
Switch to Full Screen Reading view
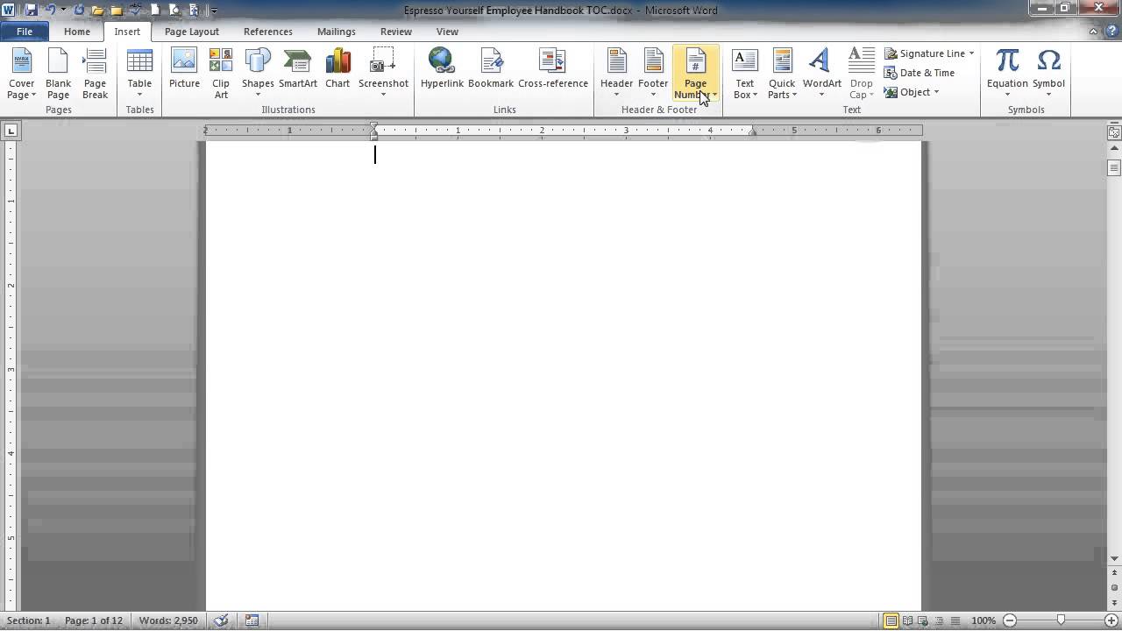click(908, 620)
